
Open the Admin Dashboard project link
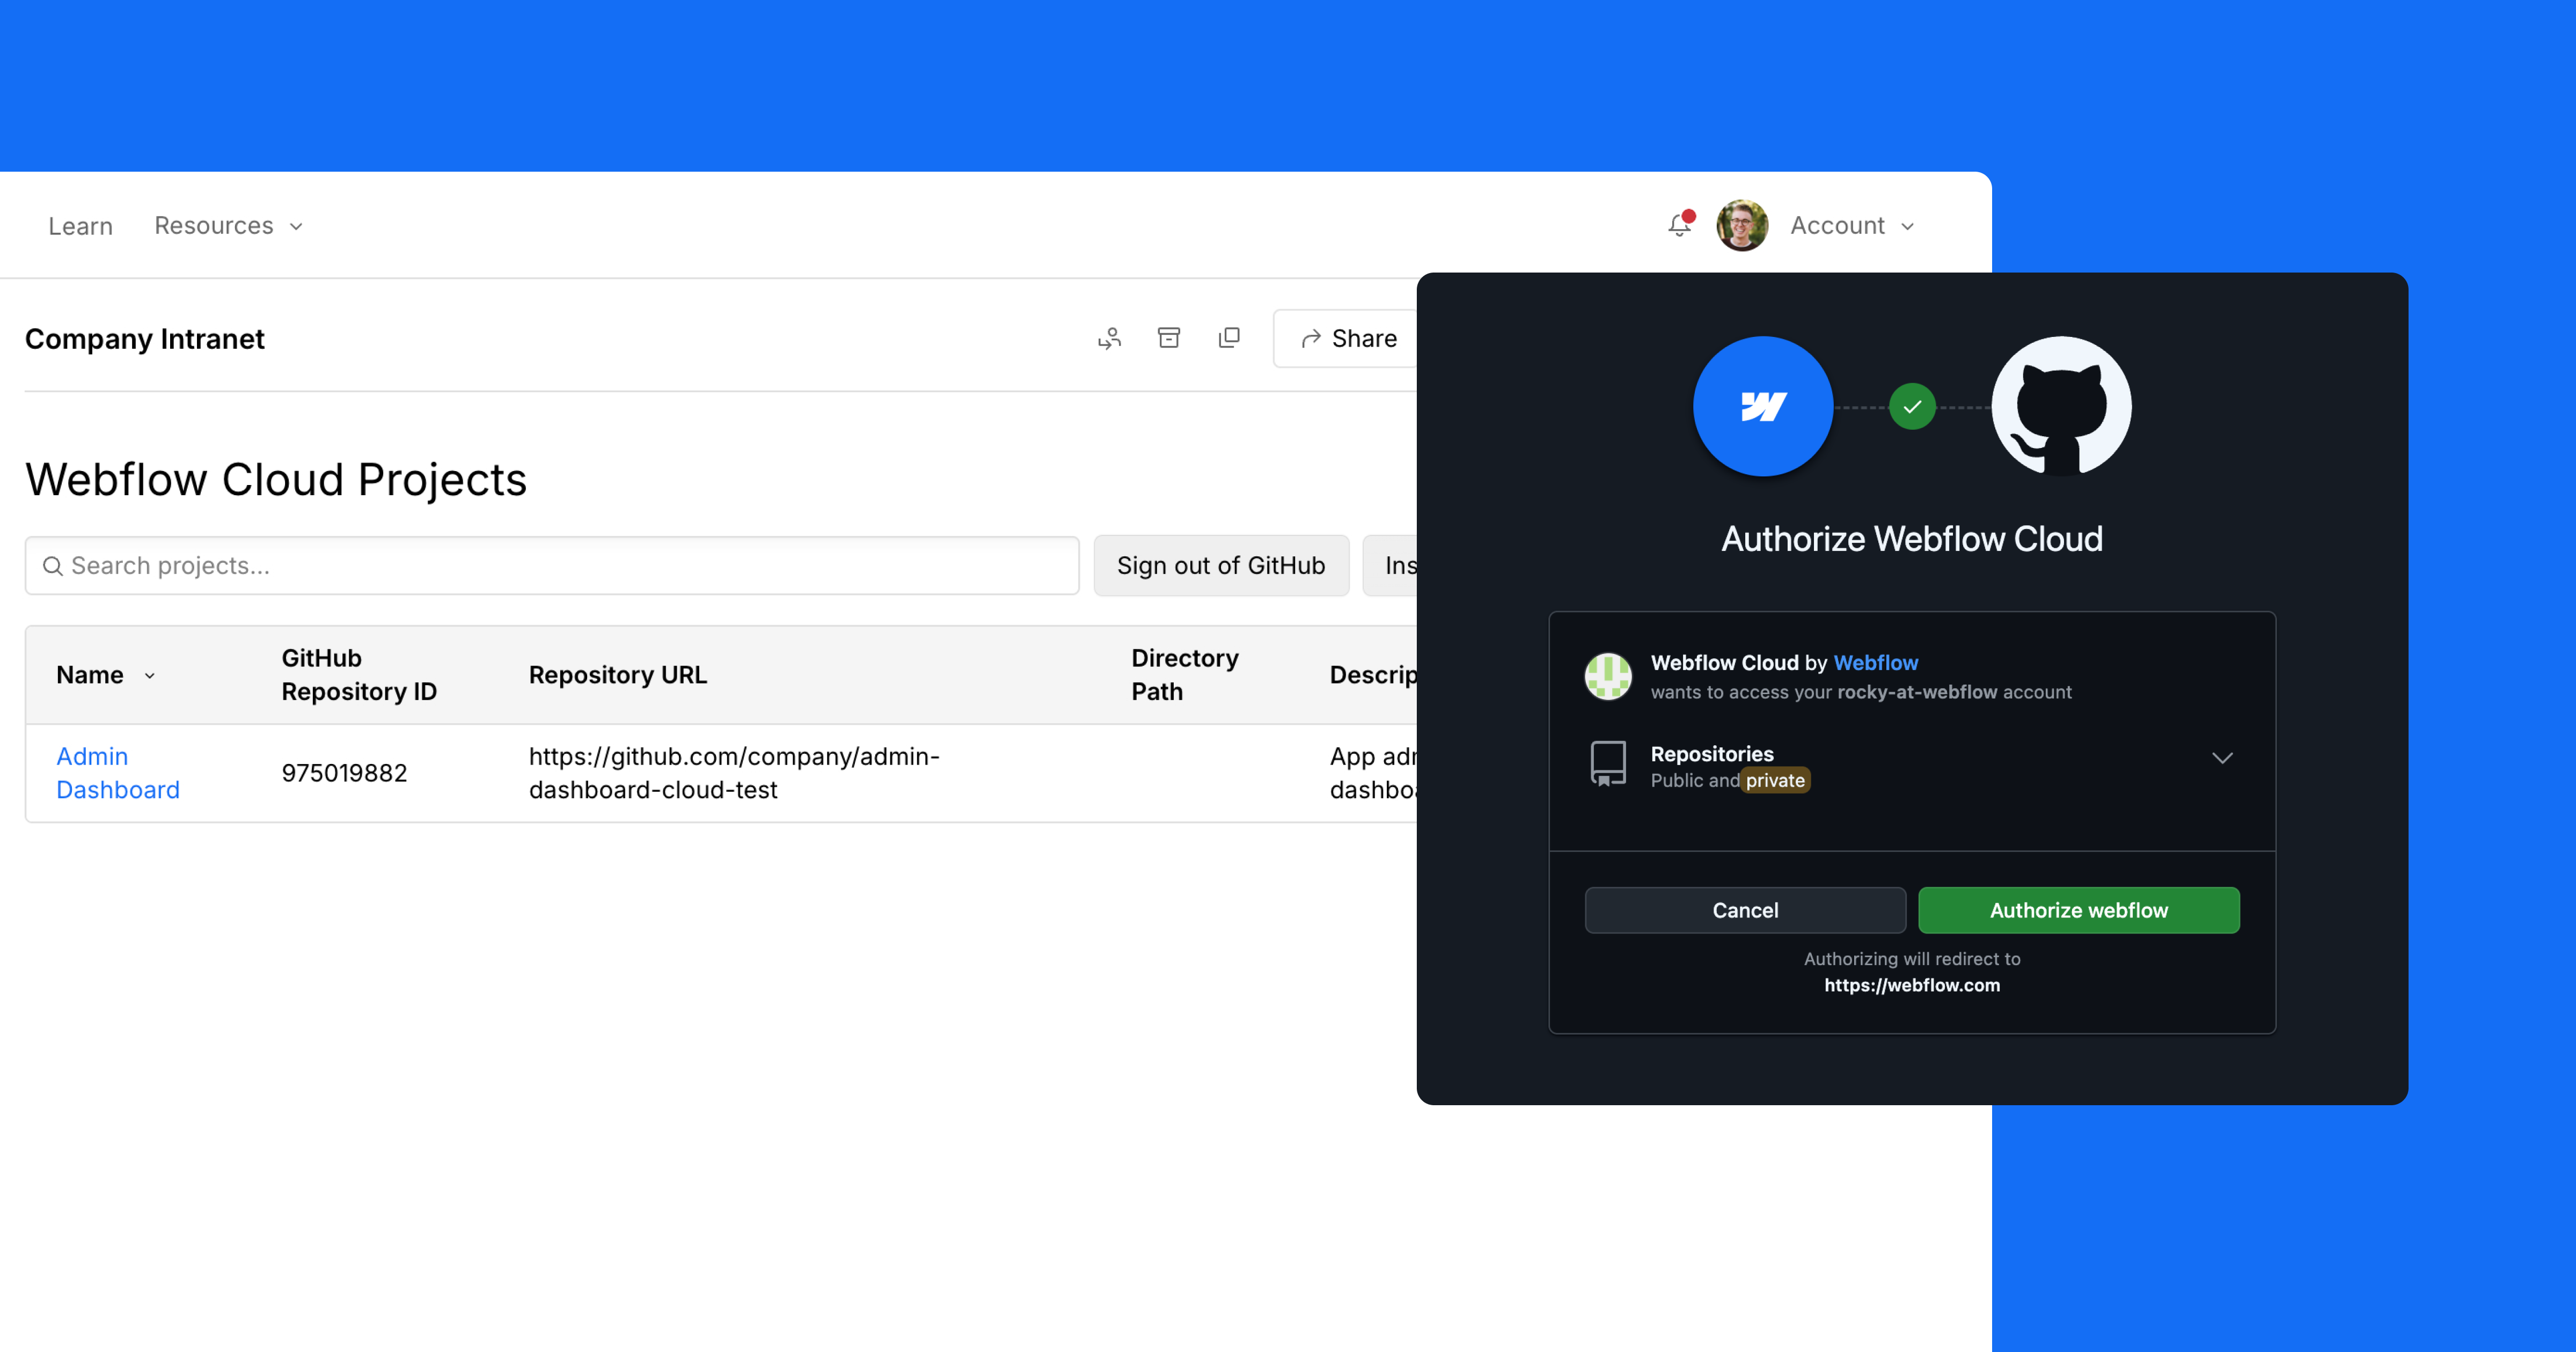click(x=118, y=773)
